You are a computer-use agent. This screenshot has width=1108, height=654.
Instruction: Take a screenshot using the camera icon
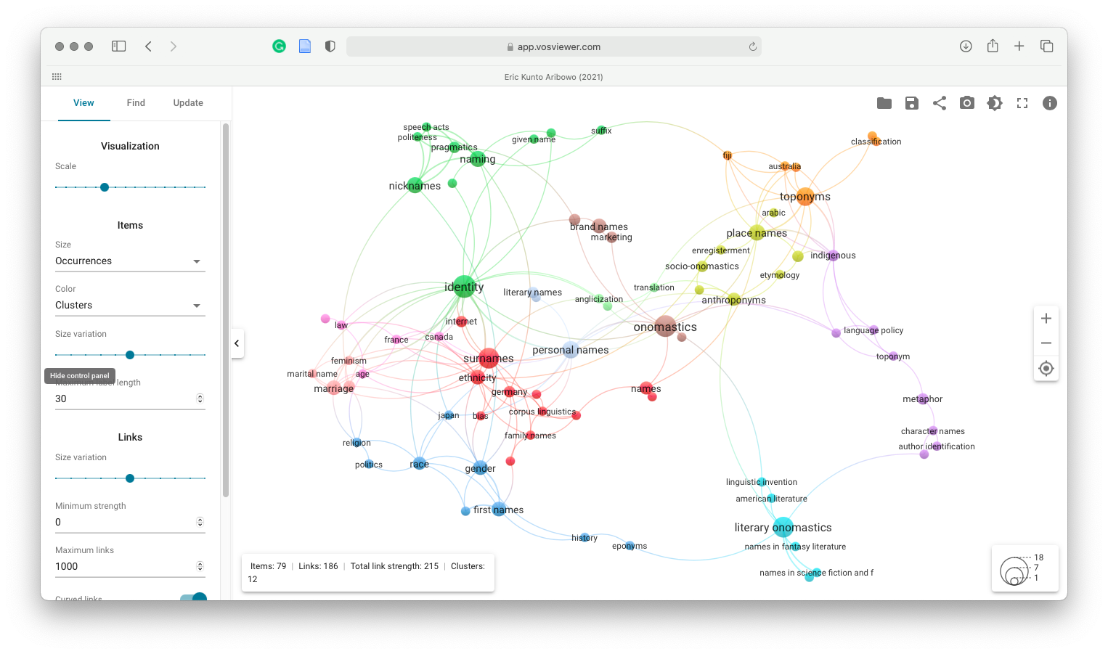967,103
